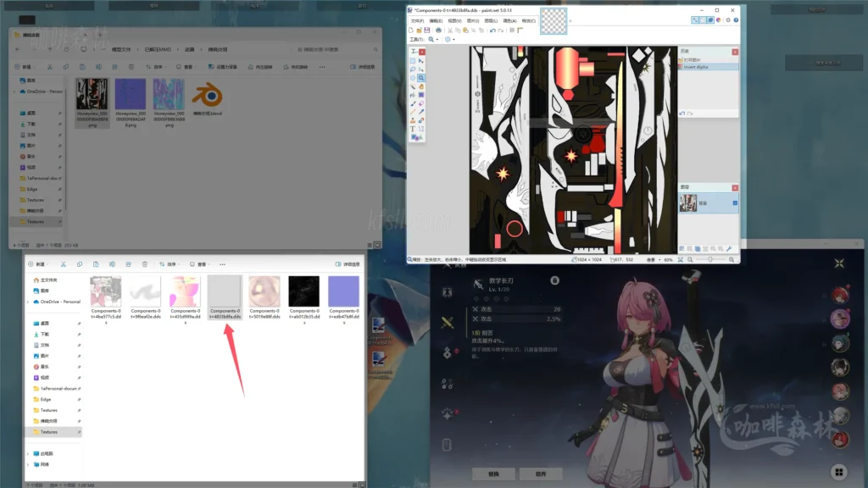The image size is (868, 488).
Task: Toggle the rulers display in paint.net toolbar
Action: 520,28
